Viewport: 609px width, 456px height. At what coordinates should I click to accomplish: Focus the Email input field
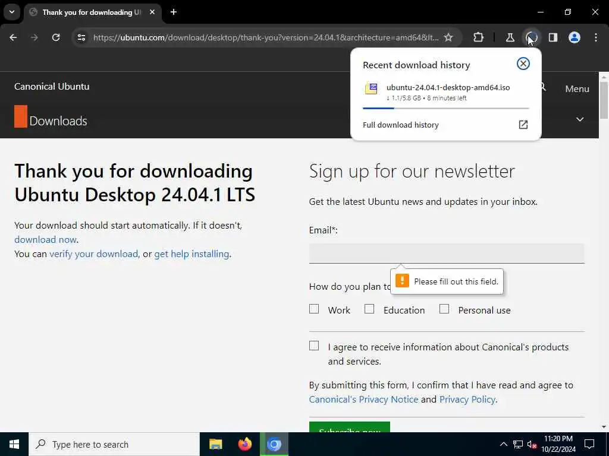447,253
